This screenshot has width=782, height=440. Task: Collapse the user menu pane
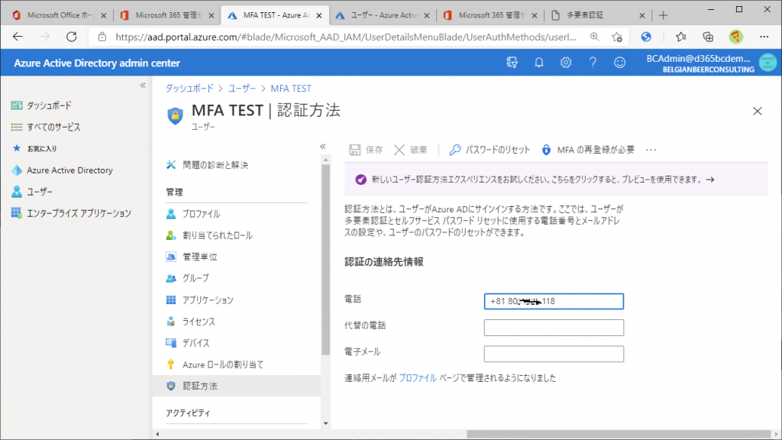coord(323,146)
